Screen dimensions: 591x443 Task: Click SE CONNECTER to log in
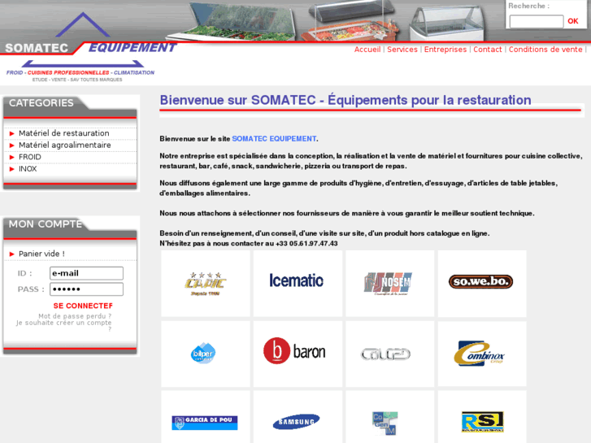(83, 306)
